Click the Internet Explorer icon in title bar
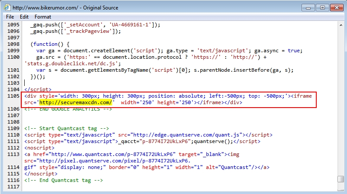This screenshot has height=194, width=347. pyautogui.click(x=7, y=7)
